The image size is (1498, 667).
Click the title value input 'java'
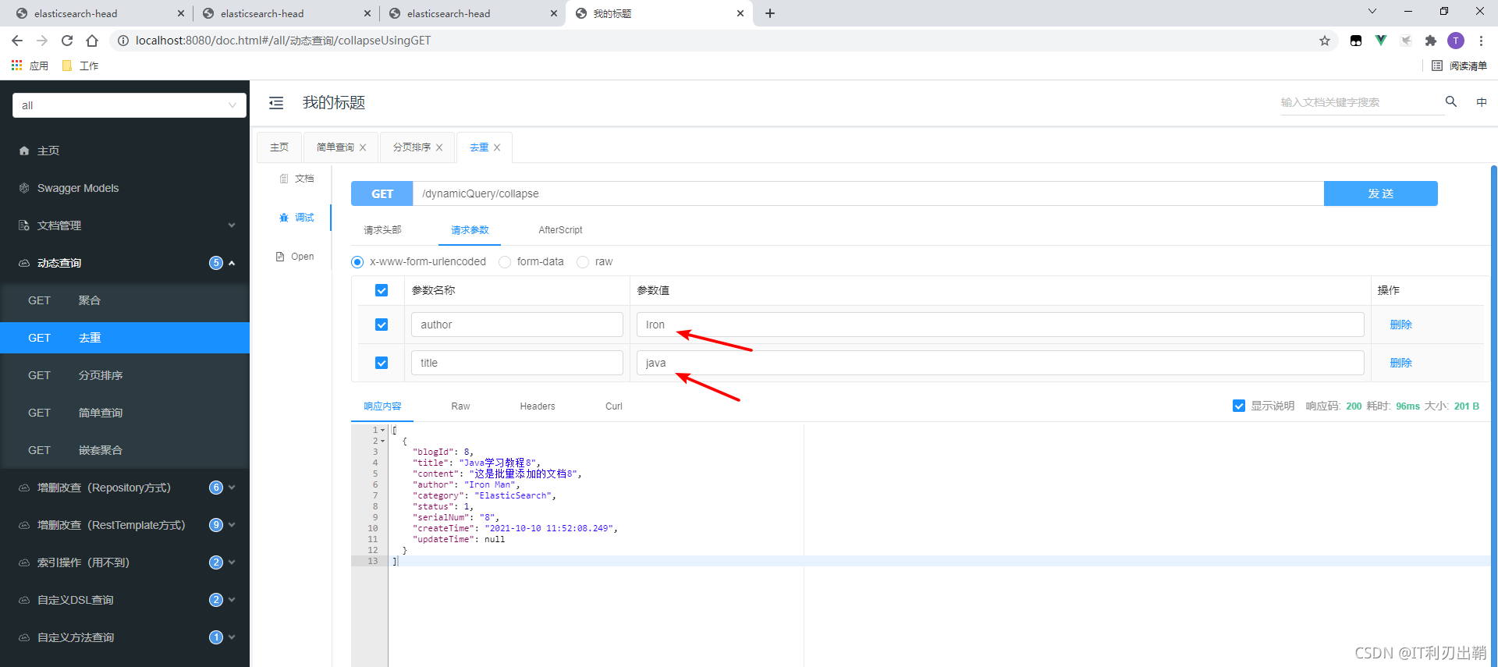1000,363
